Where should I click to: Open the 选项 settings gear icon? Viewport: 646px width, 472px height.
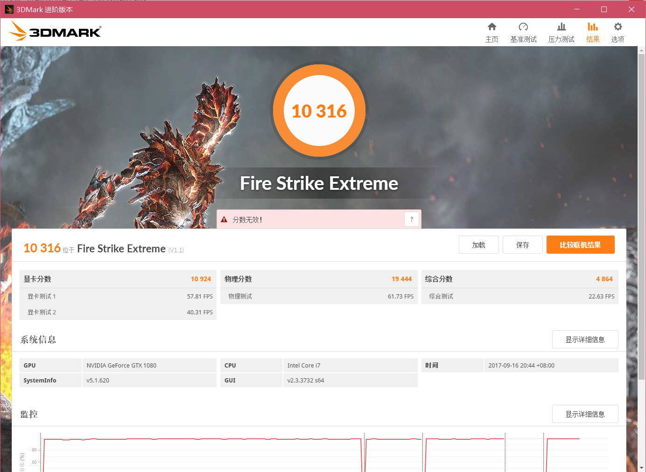click(618, 27)
